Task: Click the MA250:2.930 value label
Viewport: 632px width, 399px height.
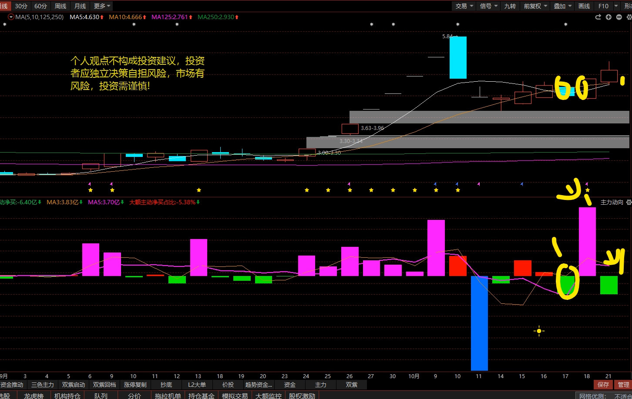Action: click(216, 17)
